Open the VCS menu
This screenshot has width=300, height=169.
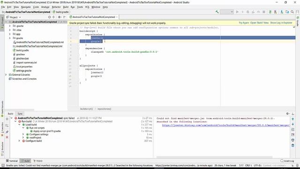[87, 7]
